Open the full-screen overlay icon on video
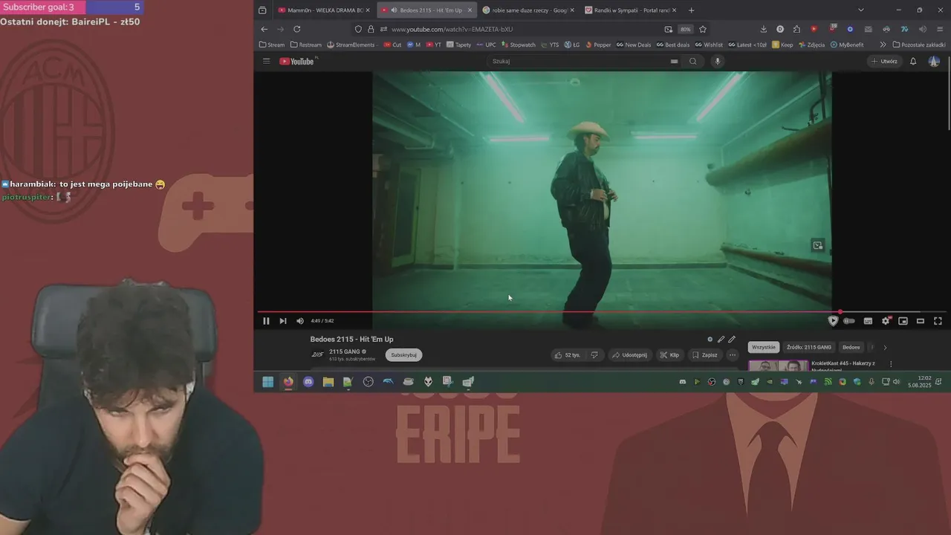Image resolution: width=951 pixels, height=535 pixels. tap(818, 245)
